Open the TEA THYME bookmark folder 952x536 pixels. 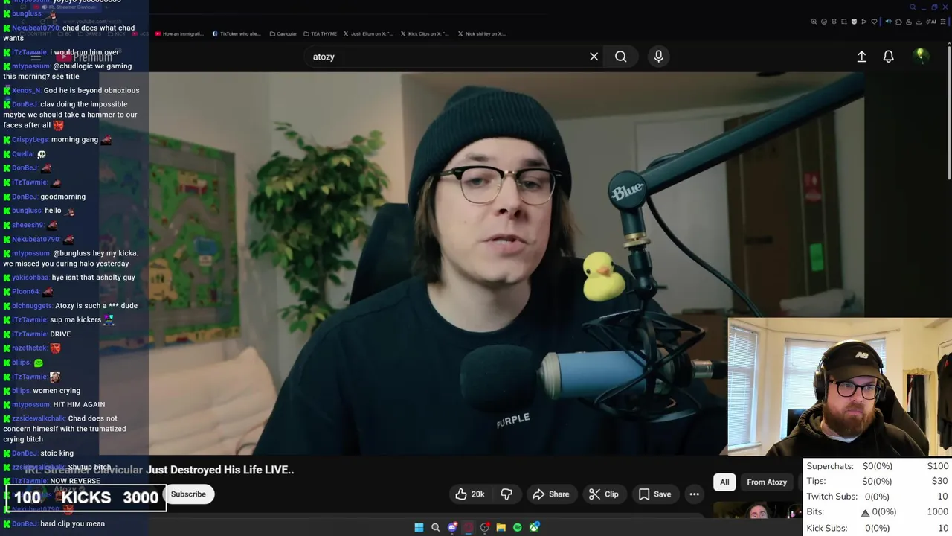point(320,33)
